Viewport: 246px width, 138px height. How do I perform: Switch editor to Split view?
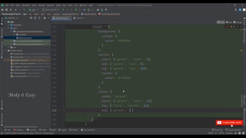point(229,22)
